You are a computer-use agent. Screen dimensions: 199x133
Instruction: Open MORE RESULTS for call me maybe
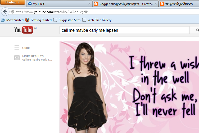(x=33, y=58)
